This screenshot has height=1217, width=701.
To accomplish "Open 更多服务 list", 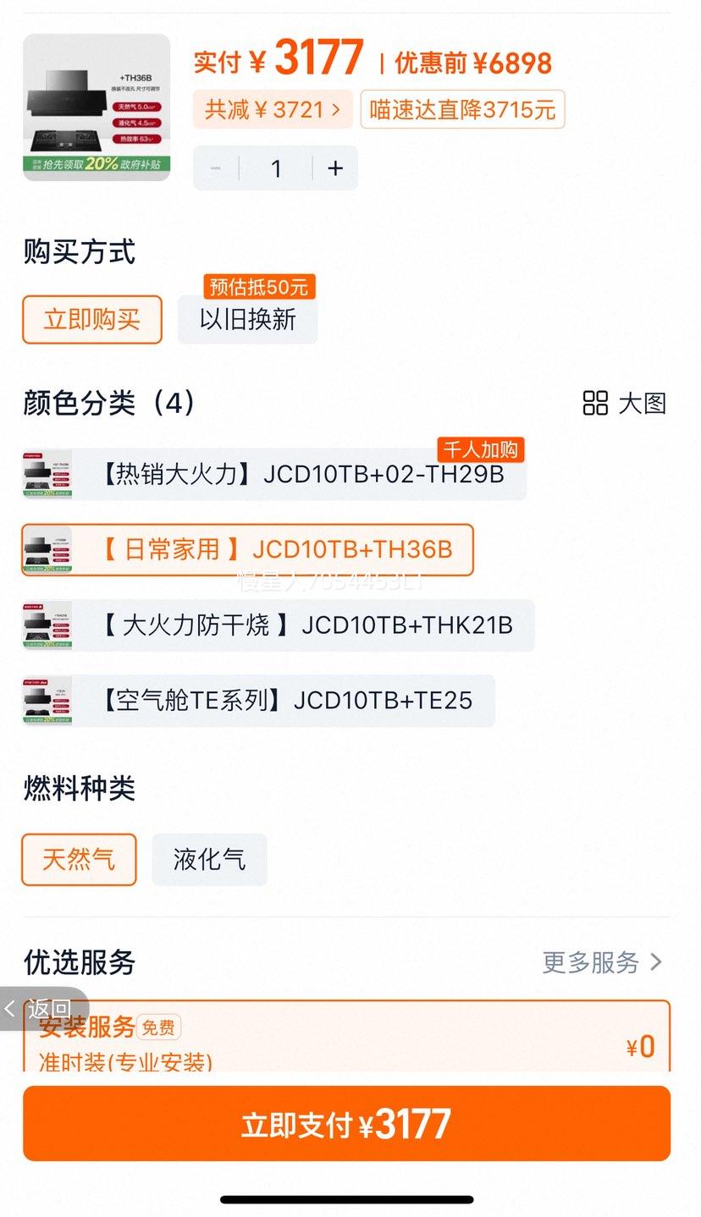I will (603, 962).
